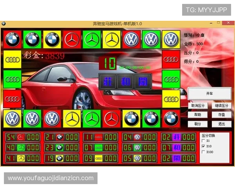This screenshot has width=235, height=188.
Task: Click the 取消压分 cancel bet button
Action: pyautogui.click(x=198, y=106)
